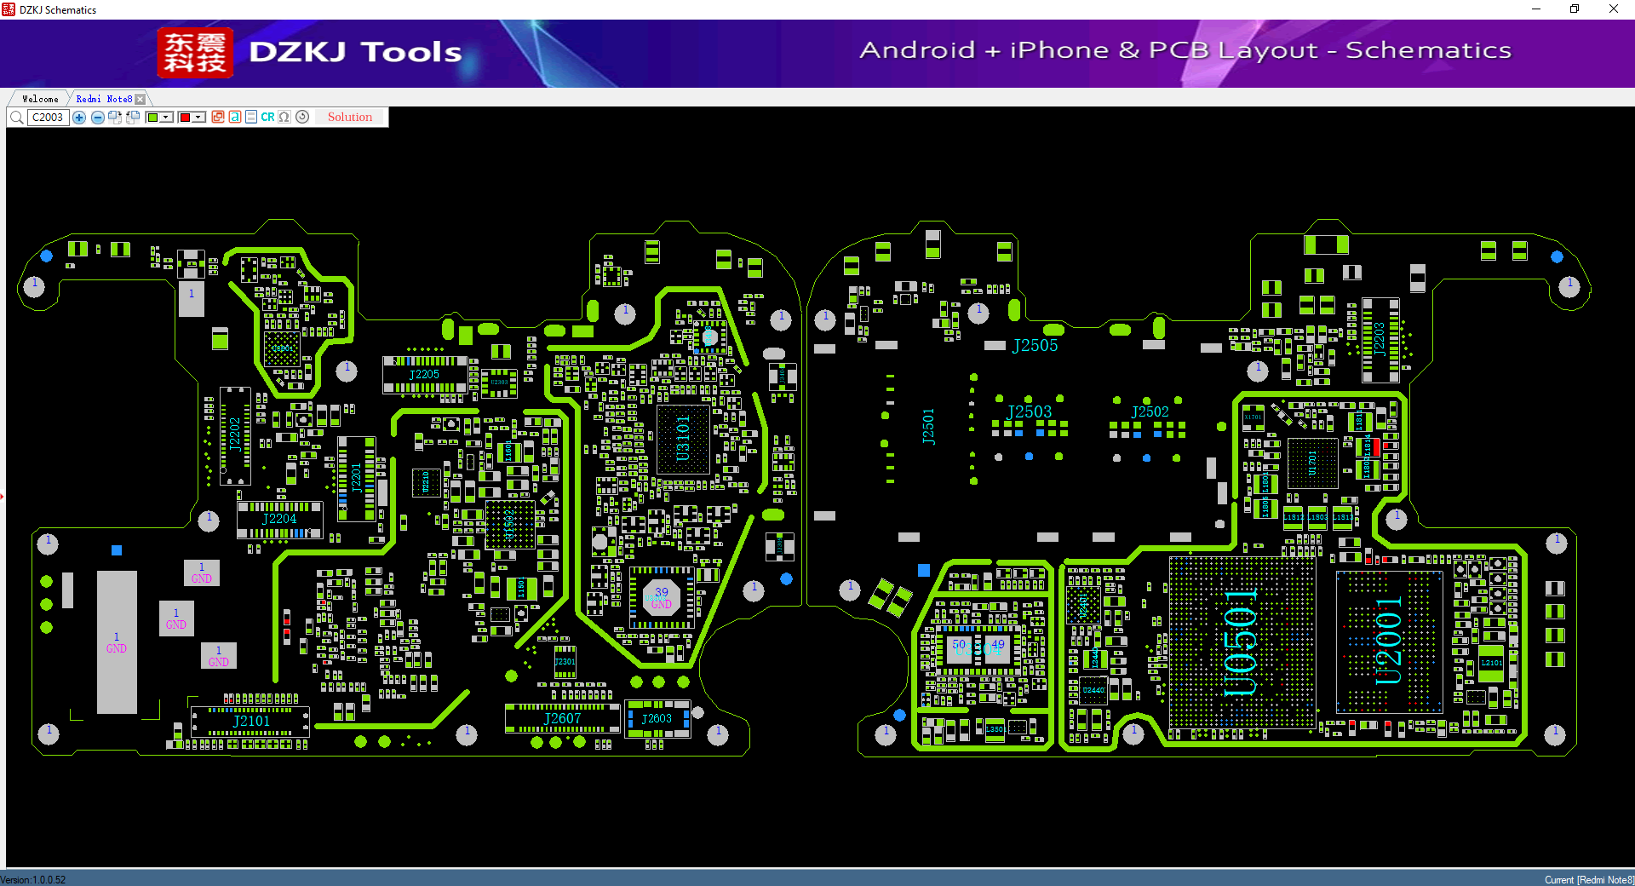Zoom in with the plus icon
This screenshot has width=1635, height=886.
click(x=79, y=118)
